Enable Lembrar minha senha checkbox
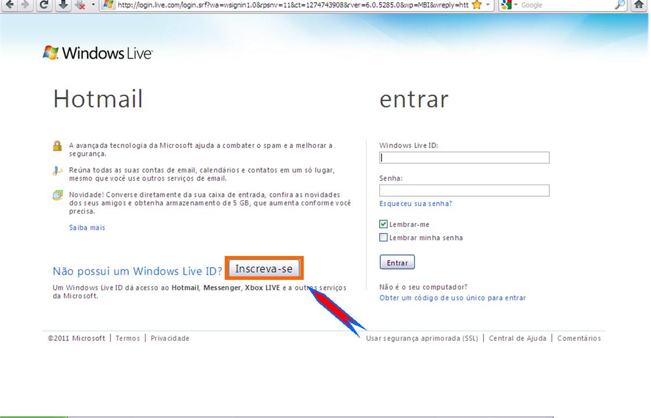This screenshot has height=418, width=651. point(383,237)
